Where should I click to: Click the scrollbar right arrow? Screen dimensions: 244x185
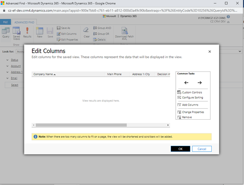[168, 125]
